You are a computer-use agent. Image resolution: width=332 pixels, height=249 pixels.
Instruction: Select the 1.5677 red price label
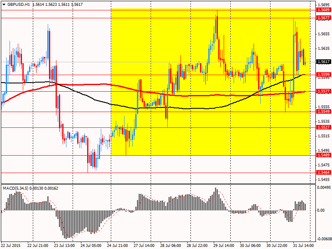(323, 18)
